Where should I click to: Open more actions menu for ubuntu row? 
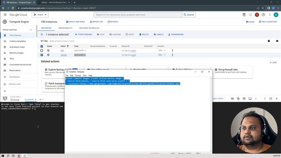[x=173, y=55]
